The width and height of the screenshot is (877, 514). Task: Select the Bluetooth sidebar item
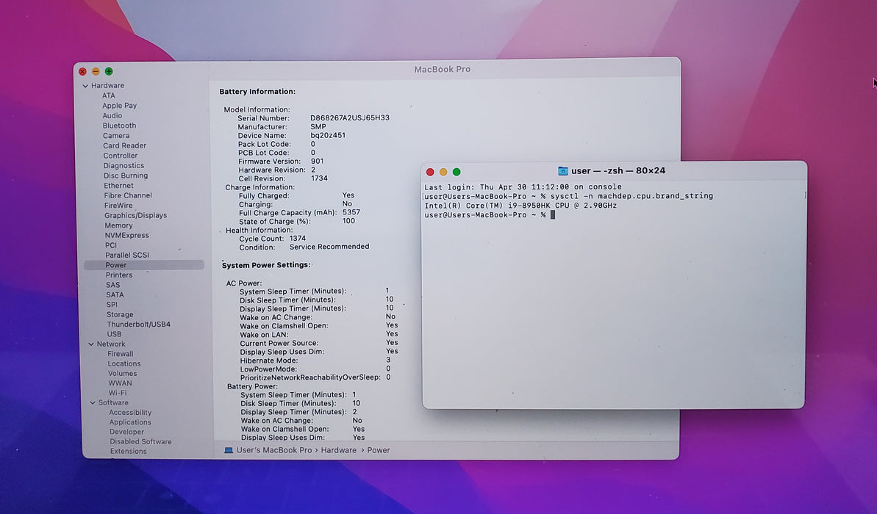(x=119, y=126)
